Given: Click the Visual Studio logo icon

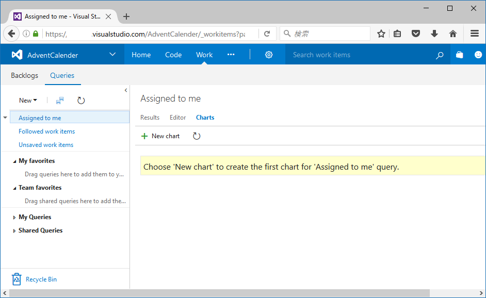Looking at the screenshot, I should [17, 55].
